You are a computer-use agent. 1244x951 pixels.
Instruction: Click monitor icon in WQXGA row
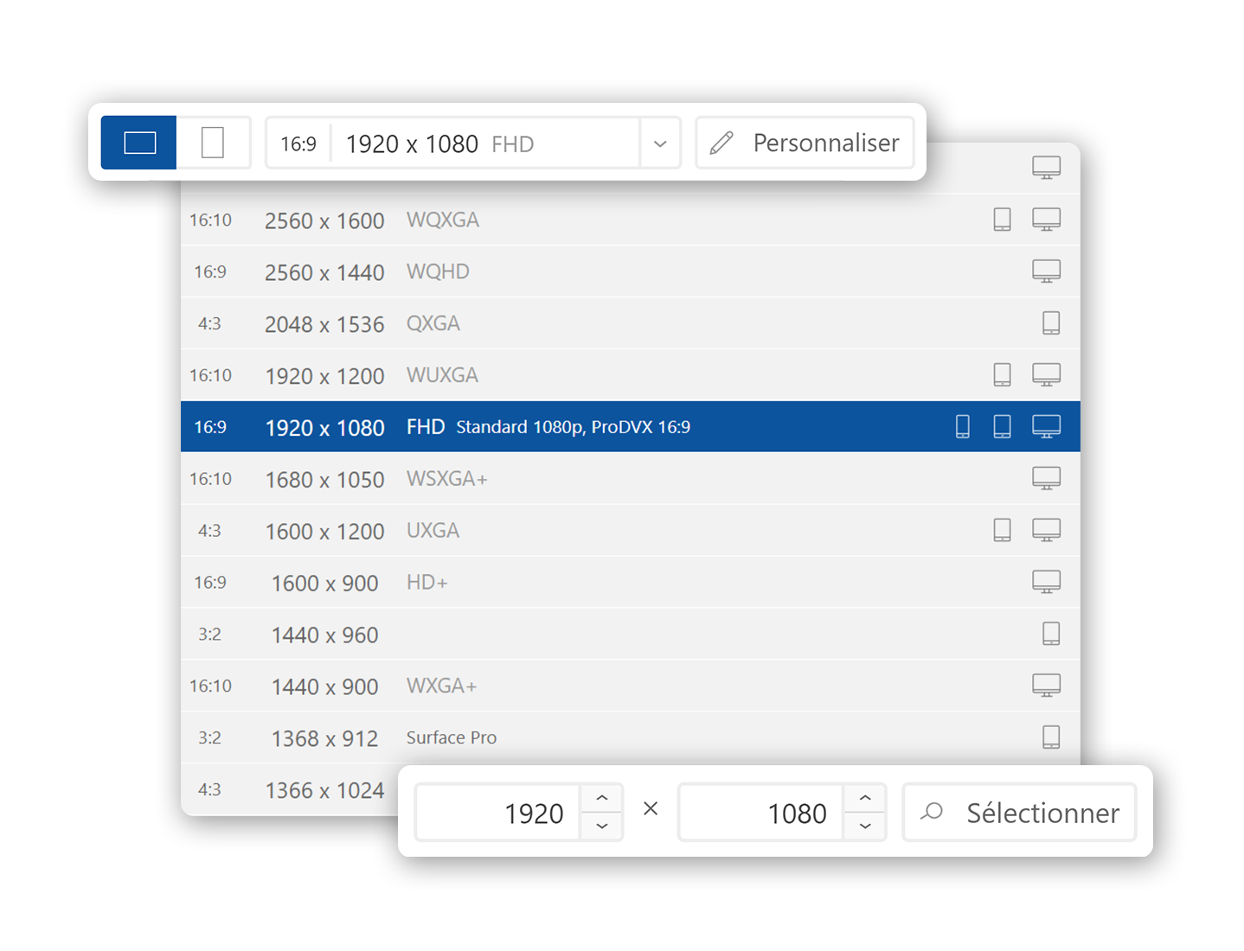point(1047,220)
